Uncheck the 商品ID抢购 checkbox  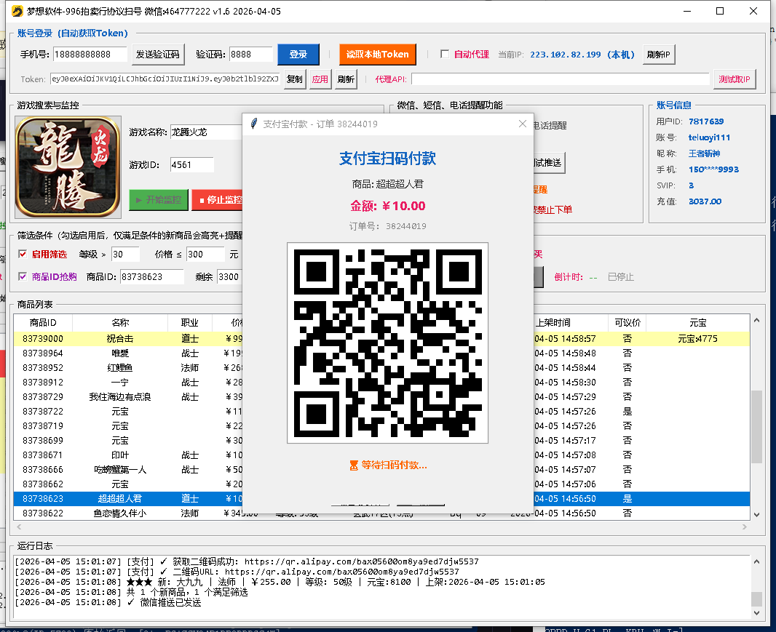point(23,276)
